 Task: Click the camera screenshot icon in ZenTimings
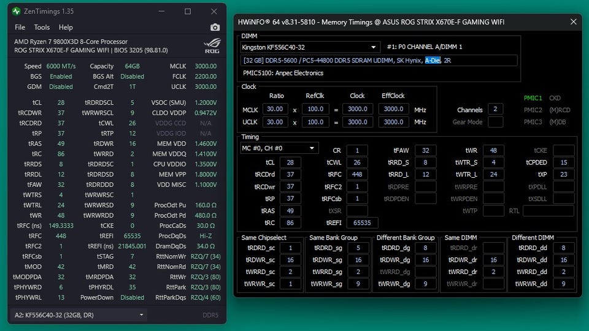point(215,28)
